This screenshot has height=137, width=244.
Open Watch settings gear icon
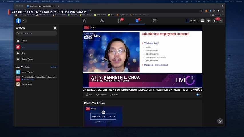click(x=55, y=28)
